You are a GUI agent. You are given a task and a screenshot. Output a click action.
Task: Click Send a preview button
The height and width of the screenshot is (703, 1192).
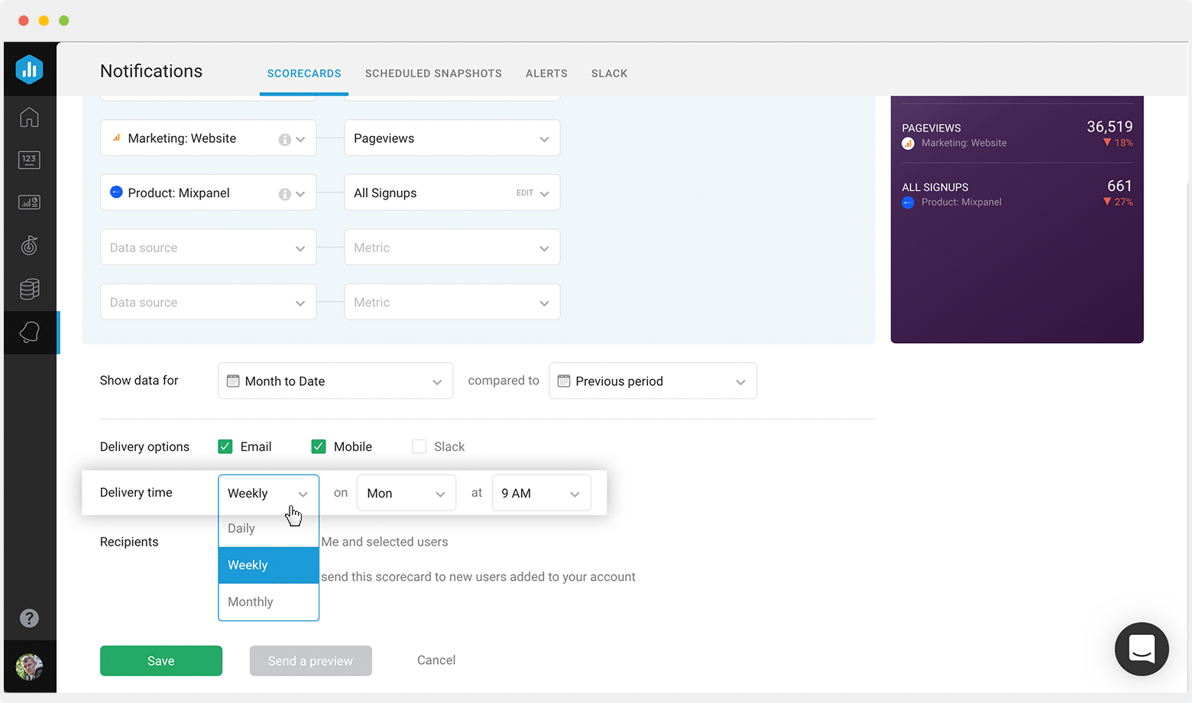pos(310,661)
